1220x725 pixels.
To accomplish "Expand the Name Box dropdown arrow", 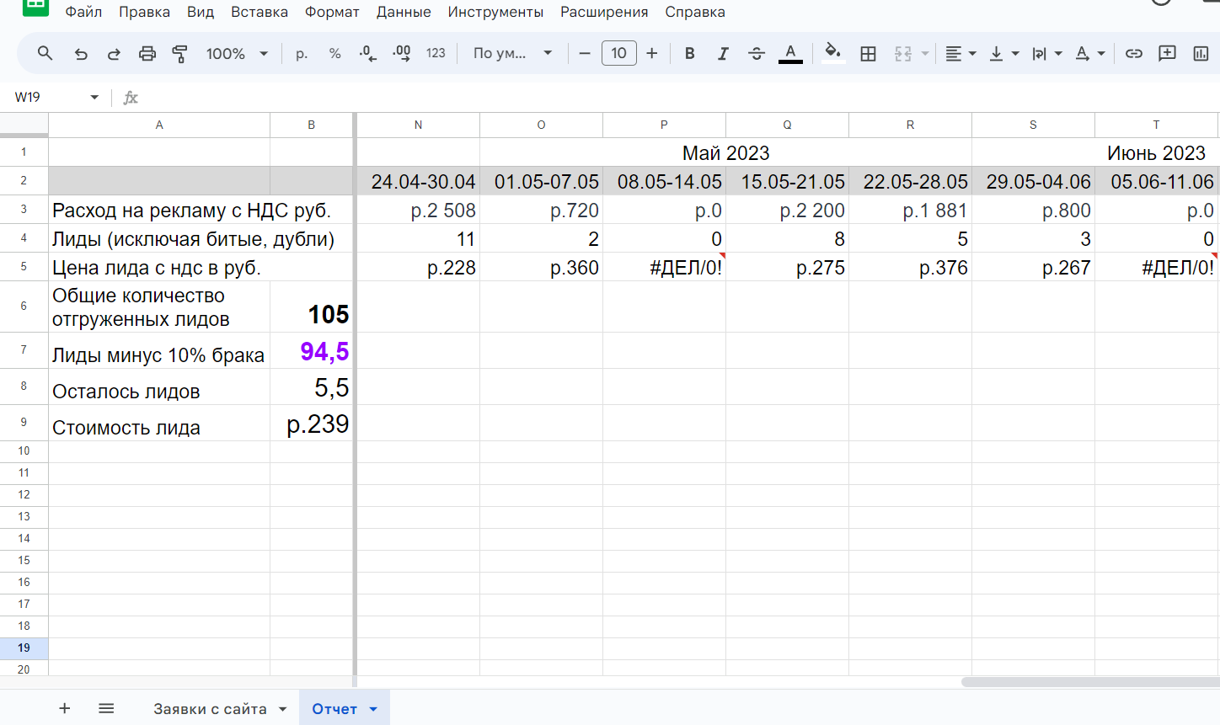I will pos(94,98).
